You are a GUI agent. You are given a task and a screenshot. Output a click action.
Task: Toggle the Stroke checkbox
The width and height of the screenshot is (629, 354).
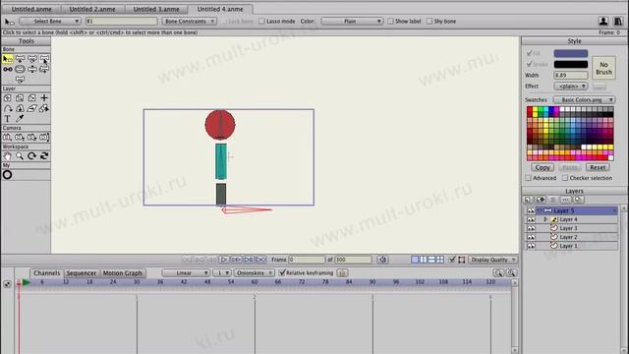pyautogui.click(x=529, y=64)
